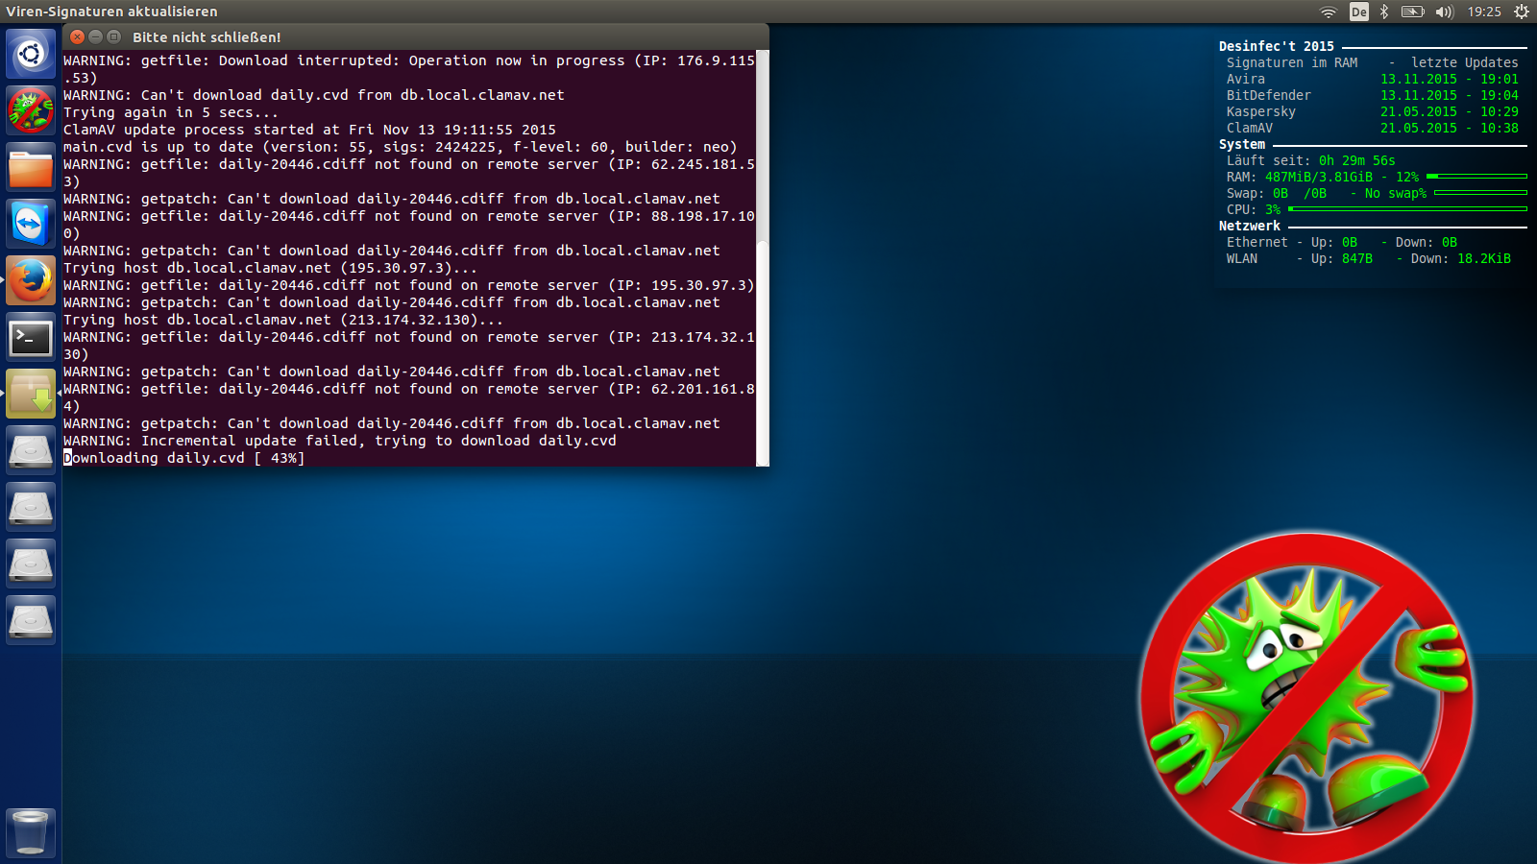Click 'Trying host db.local.clamav.net (195.30.97.3)' line
Screen dimensions: 1537x864
[270, 268]
